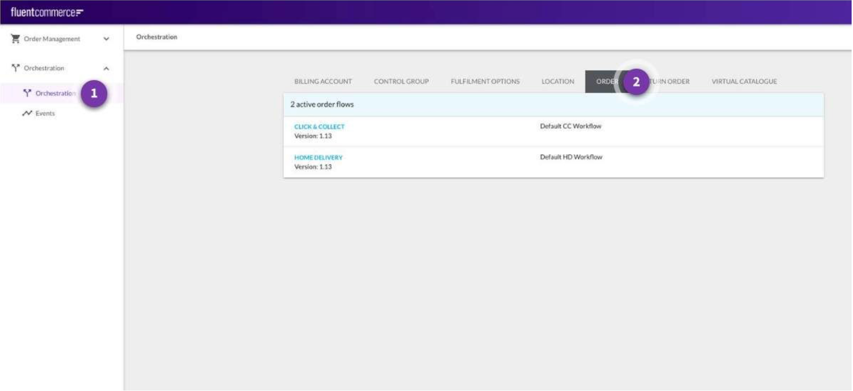Image resolution: width=853 pixels, height=391 pixels.
Task: Select the Orchestration sub-menu item
Action: 55,94
